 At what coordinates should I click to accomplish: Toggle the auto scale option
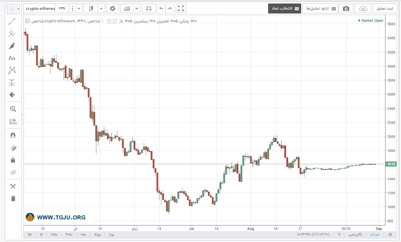(375, 234)
